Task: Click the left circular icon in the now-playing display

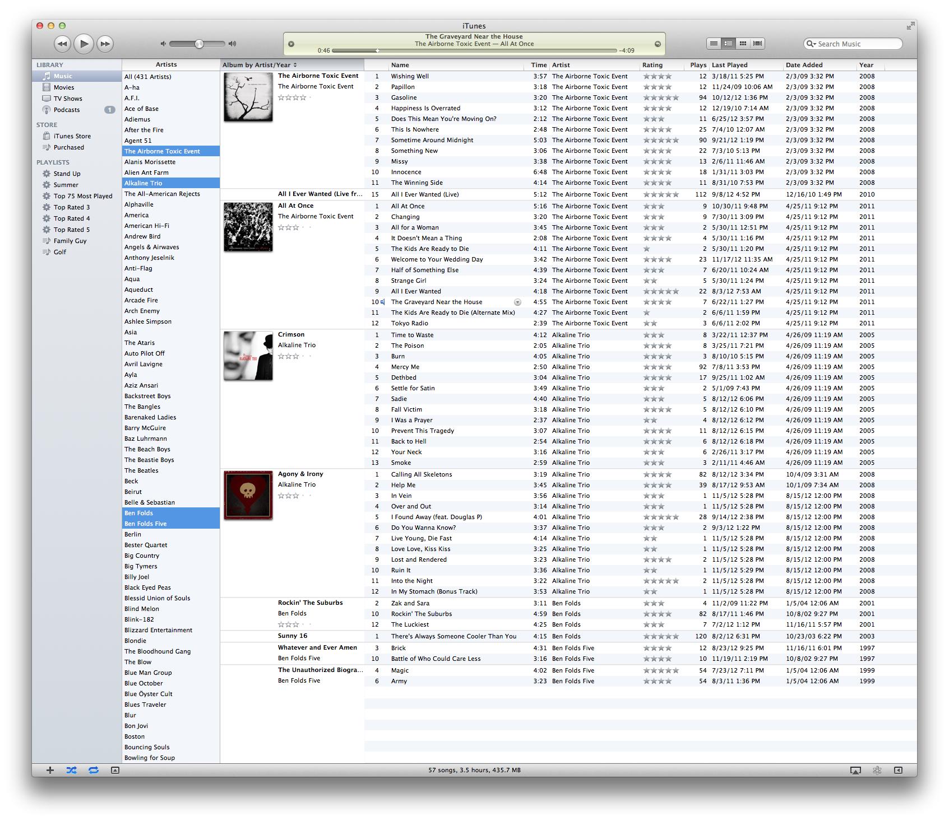Action: pos(291,44)
